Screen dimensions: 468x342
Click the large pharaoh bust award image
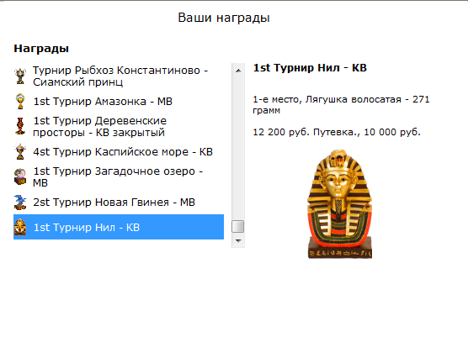pos(340,204)
